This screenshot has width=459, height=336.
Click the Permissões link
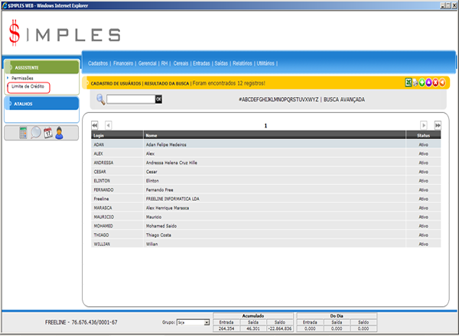(x=23, y=79)
